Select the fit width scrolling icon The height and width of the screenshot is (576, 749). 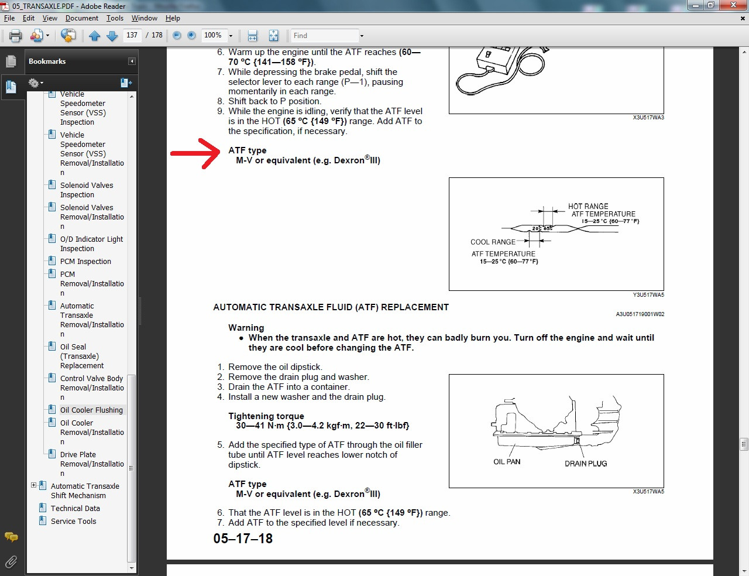[x=253, y=36]
